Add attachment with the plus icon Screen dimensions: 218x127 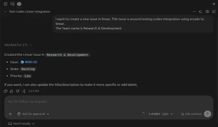(x=10, y=114)
